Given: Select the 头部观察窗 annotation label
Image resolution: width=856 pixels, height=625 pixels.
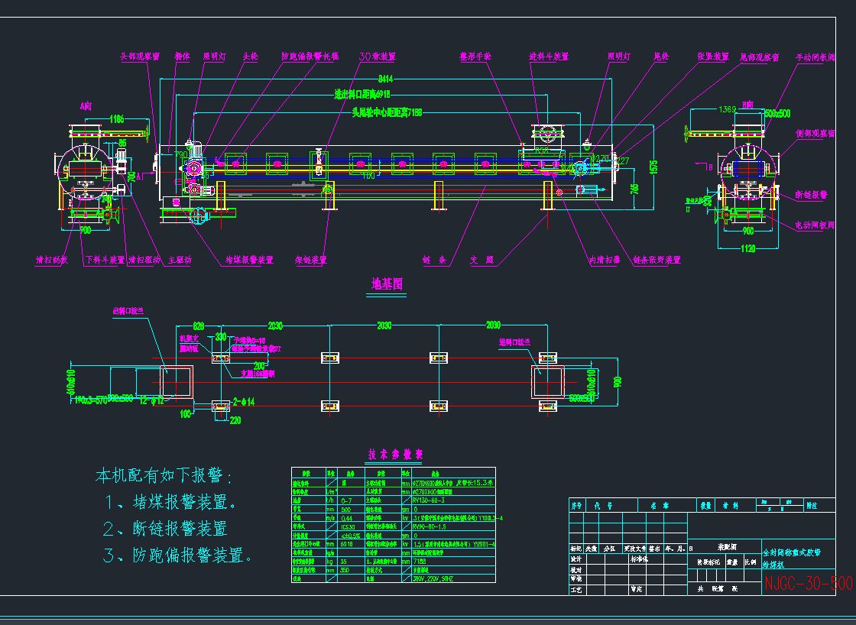Looking at the screenshot, I should coord(140,57).
